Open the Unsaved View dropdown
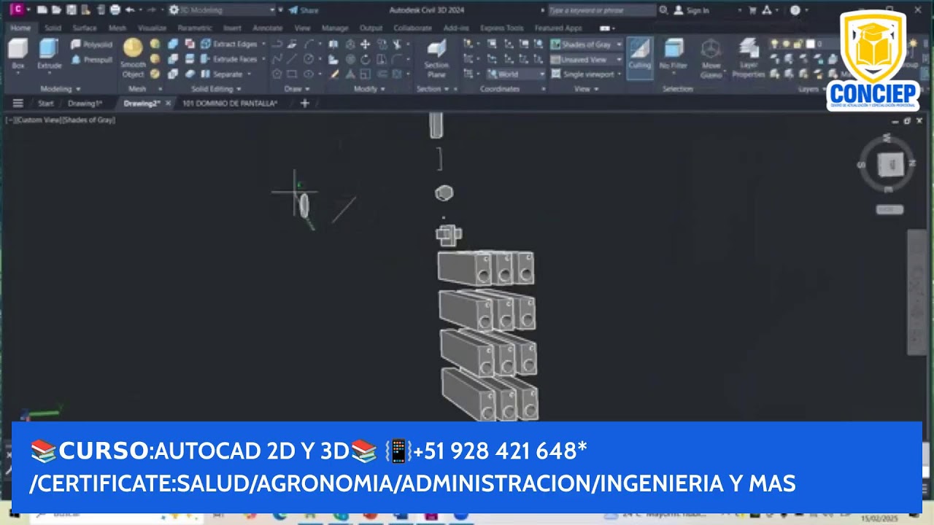The image size is (934, 525). [587, 59]
